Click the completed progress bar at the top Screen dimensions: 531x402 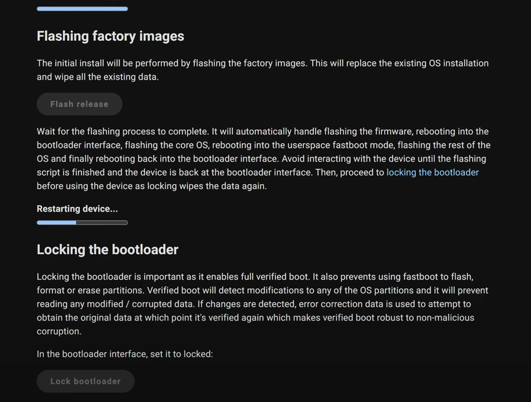pyautogui.click(x=82, y=9)
